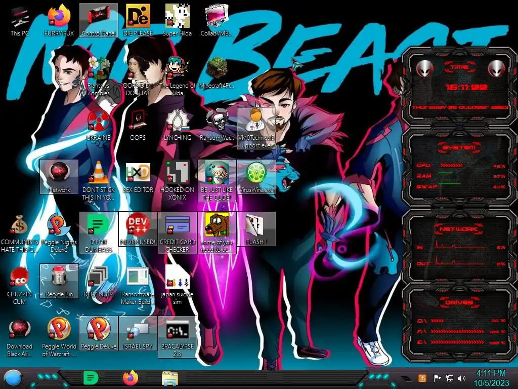Open the Recycle Bin icon
Screen dimensions: 518x389
point(59,282)
